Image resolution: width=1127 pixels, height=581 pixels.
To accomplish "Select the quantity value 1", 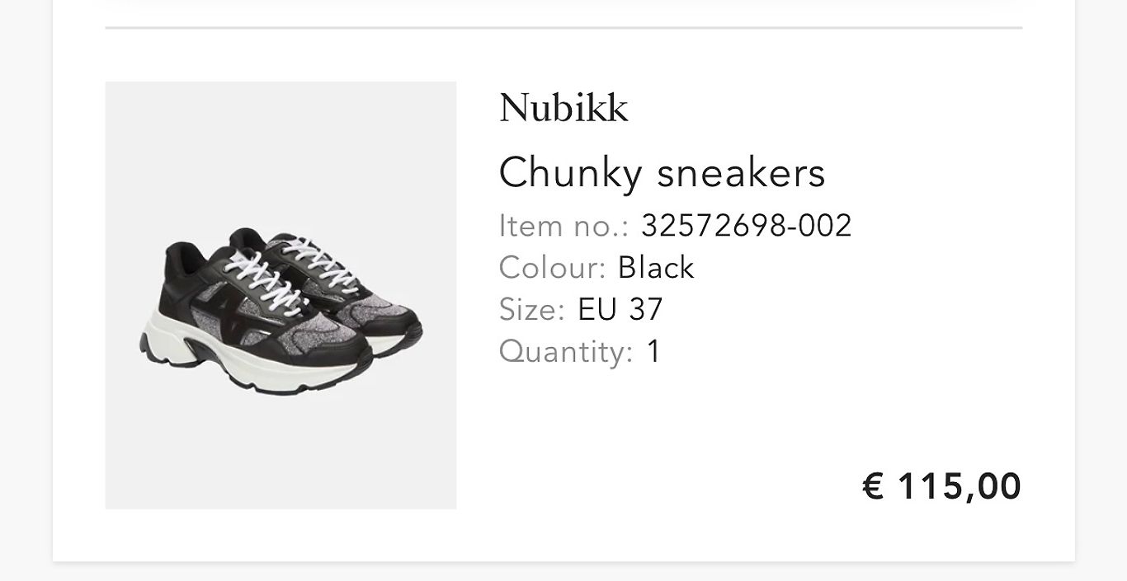I will click(x=653, y=351).
